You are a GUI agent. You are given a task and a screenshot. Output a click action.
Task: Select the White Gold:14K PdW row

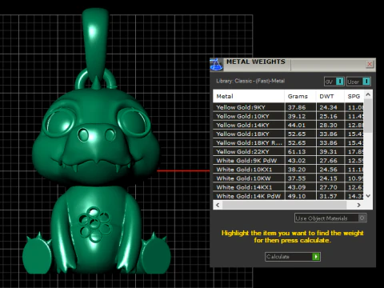(288, 196)
